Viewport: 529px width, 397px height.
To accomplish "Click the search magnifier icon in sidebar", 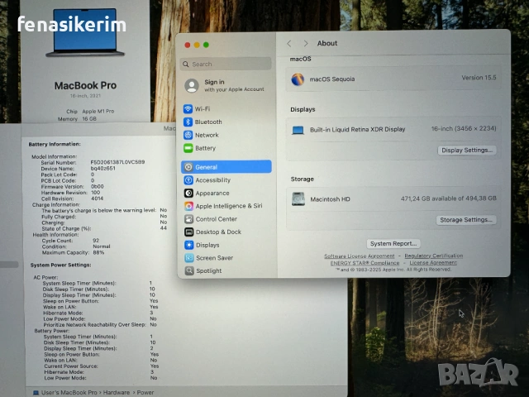I will coord(186,65).
